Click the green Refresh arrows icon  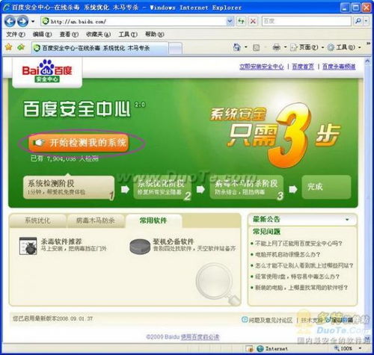241,22
